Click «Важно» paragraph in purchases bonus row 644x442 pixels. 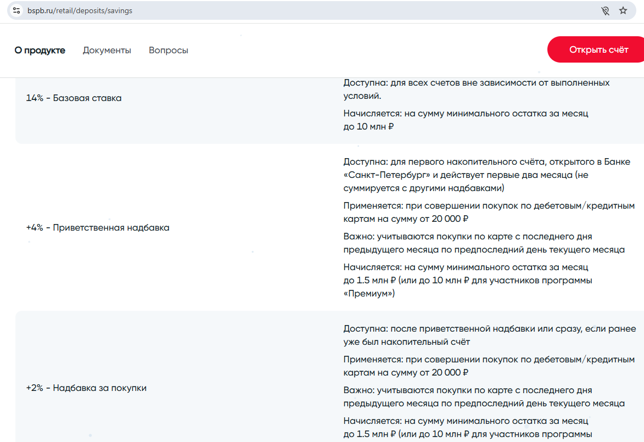pyautogui.click(x=484, y=396)
